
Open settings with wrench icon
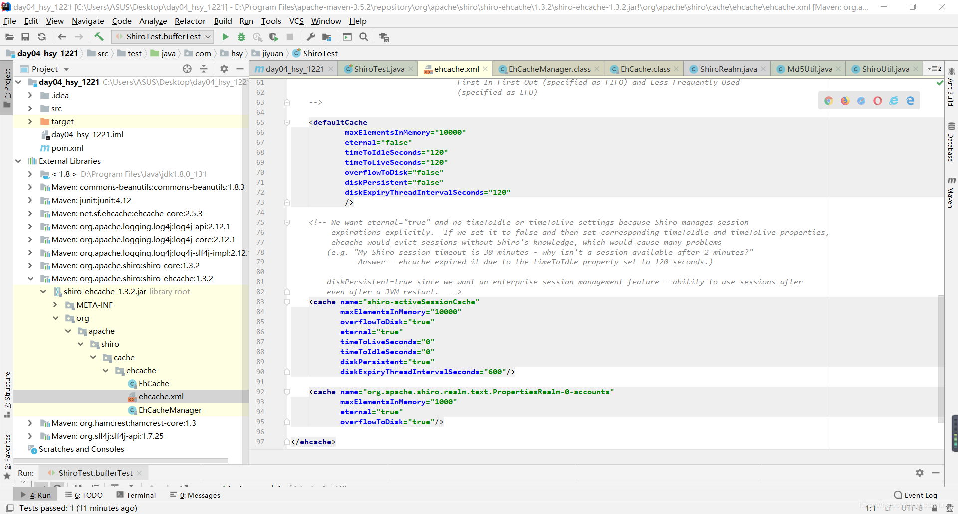(311, 37)
